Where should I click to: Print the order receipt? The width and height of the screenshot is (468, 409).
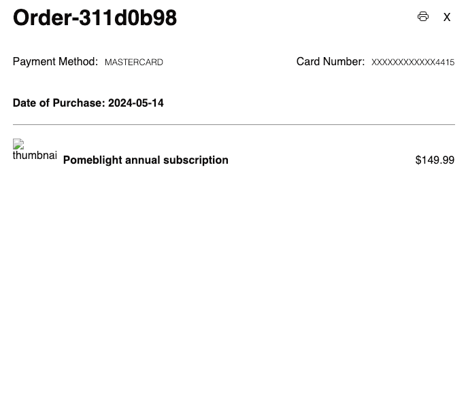423,16
